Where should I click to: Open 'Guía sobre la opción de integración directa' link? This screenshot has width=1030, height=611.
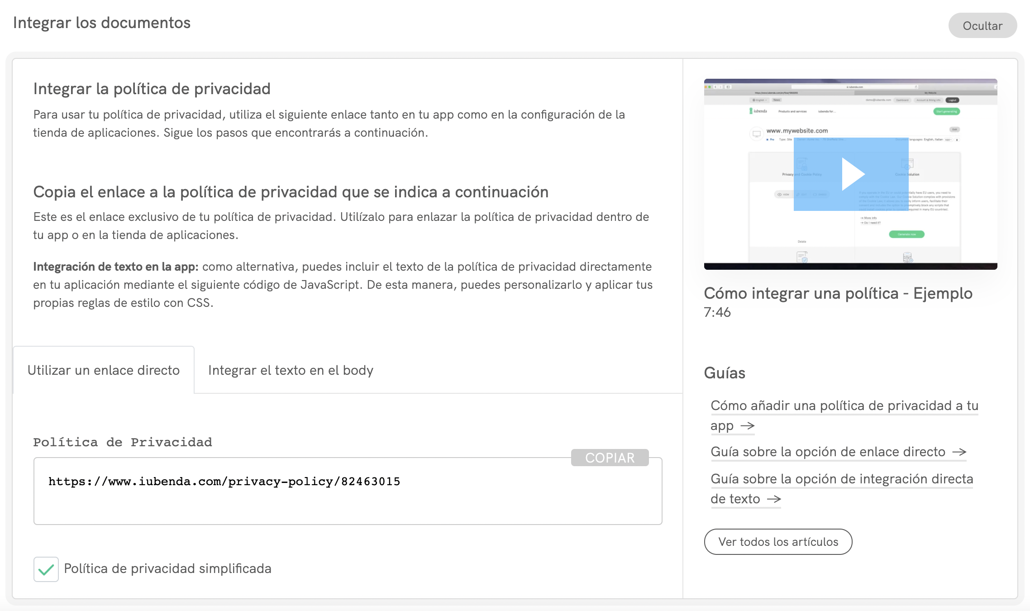point(841,479)
